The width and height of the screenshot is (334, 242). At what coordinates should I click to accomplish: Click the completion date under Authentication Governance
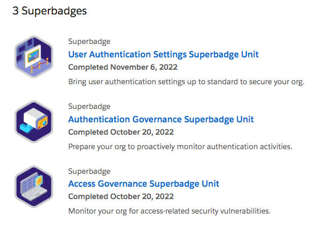tap(121, 132)
